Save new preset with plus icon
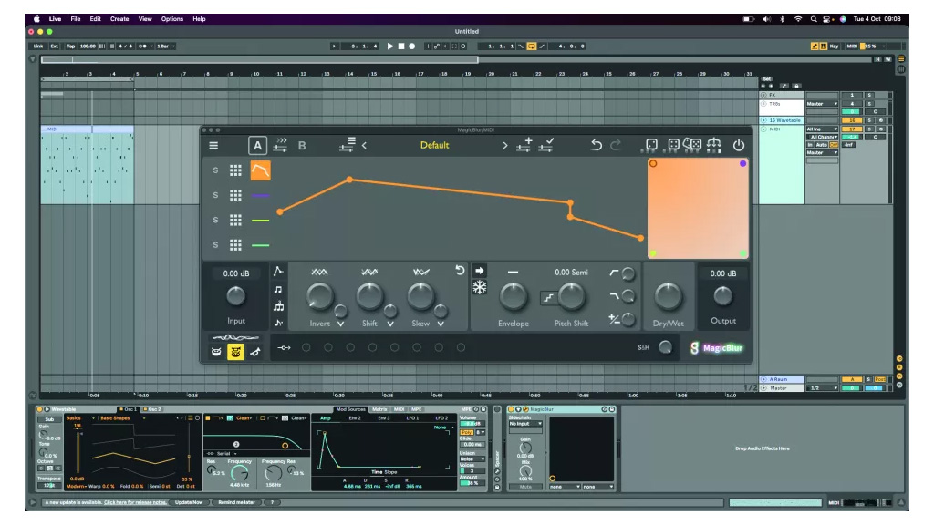Image resolution: width=934 pixels, height=525 pixels. 524,145
